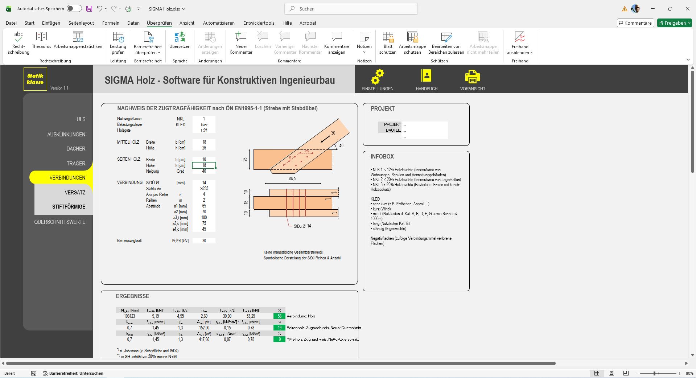Click the Voransicht printer icon
This screenshot has width=696, height=378.
click(x=472, y=77)
